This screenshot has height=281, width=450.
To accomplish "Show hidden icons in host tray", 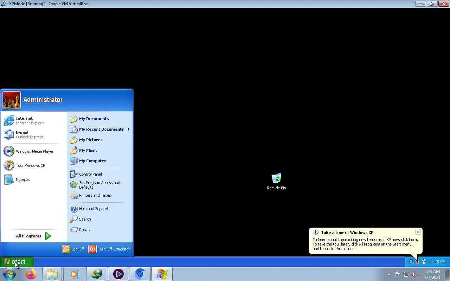I will (389, 274).
